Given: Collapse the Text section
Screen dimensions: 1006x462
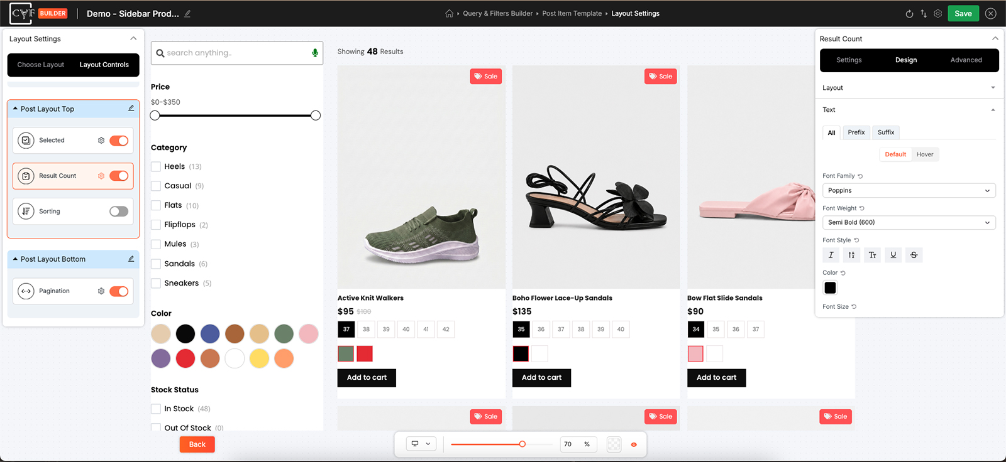Looking at the screenshot, I should click(x=909, y=110).
